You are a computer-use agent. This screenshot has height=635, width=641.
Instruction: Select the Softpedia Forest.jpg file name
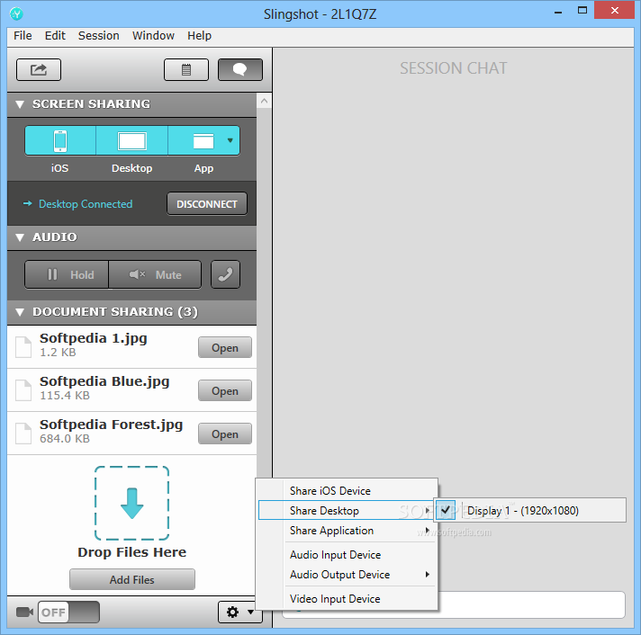coord(112,425)
